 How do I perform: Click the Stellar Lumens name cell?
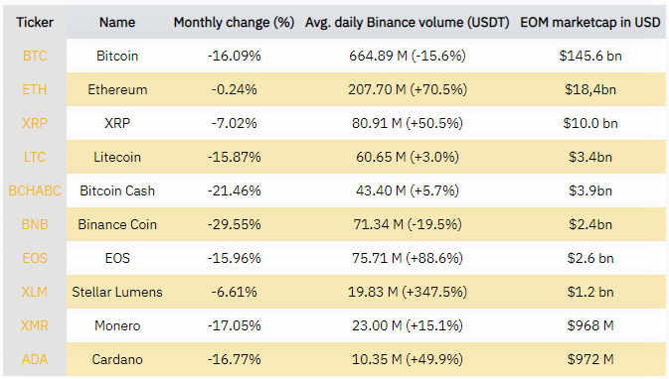pyautogui.click(x=117, y=292)
